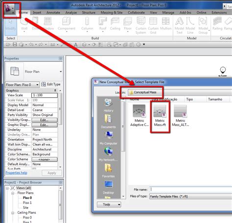Open the Tools dropdown button in dialog
This screenshot has height=223, width=232.
[109, 204]
